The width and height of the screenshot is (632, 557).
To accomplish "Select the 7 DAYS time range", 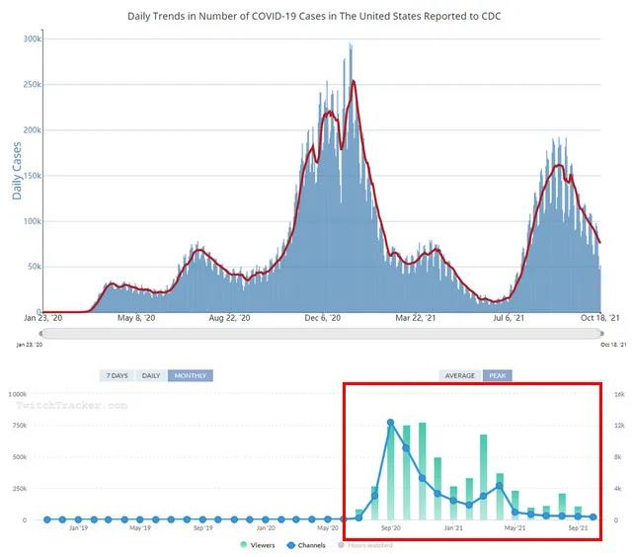I will (x=117, y=375).
